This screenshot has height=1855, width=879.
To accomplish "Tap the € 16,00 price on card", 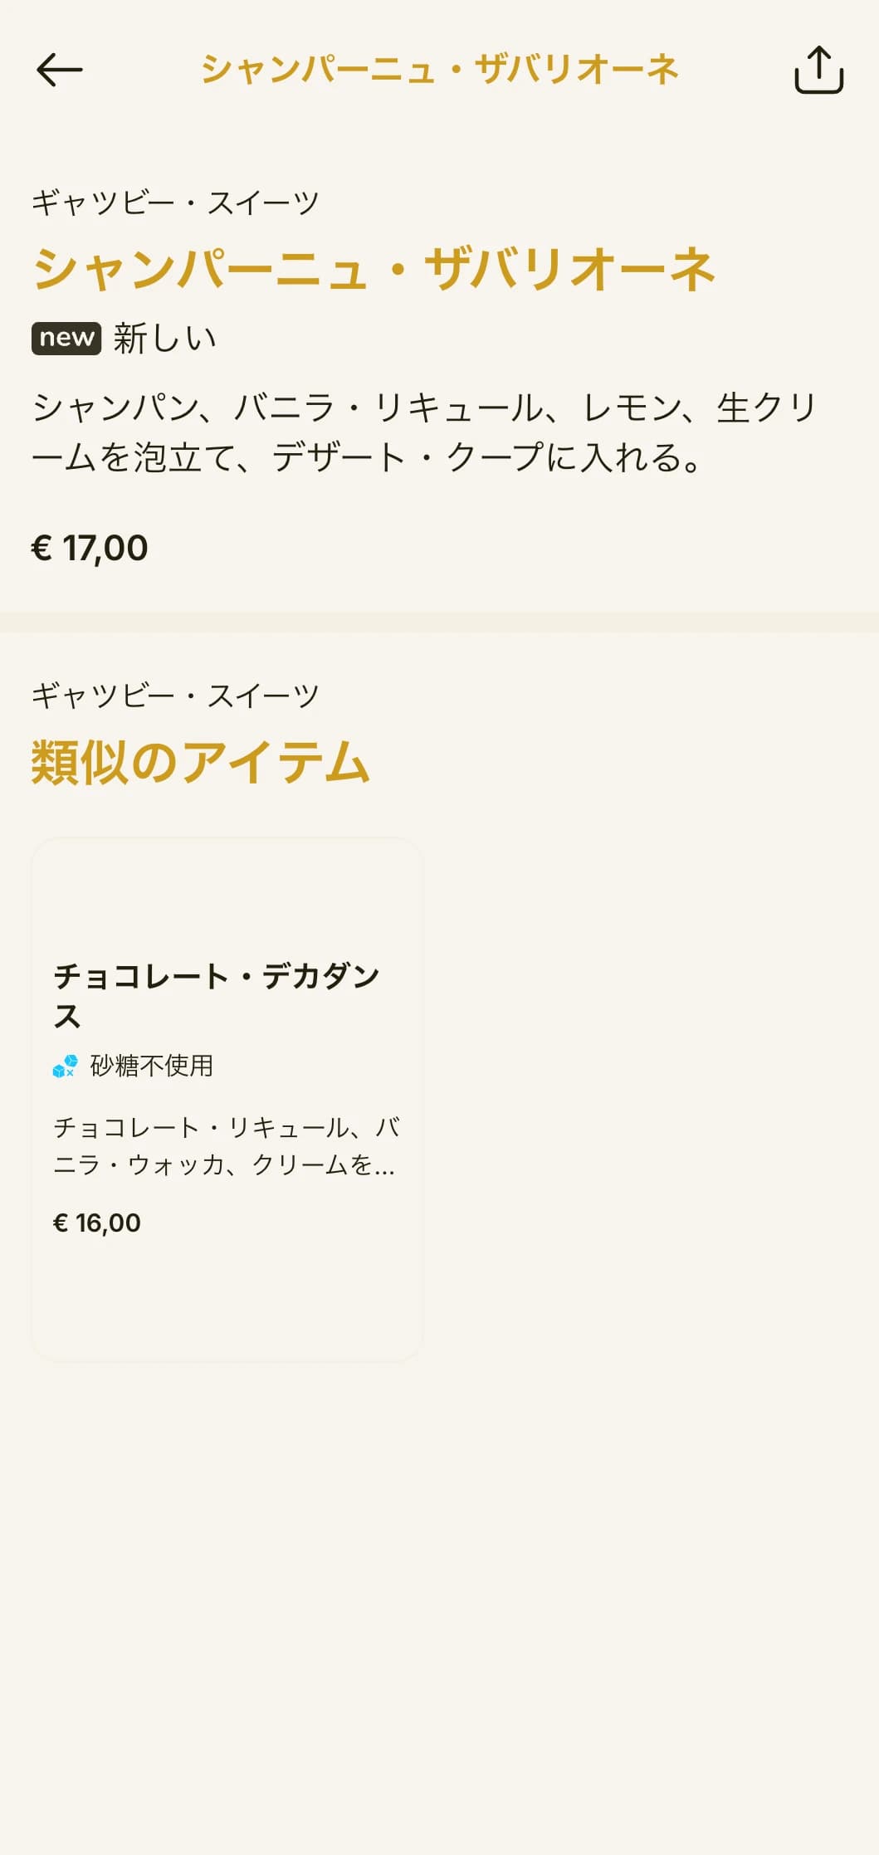I will (x=97, y=1223).
